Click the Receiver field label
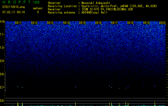This screenshot has height=106, width=168. click(x=54, y=9)
